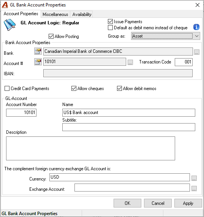Click the Cancel button
The width and height of the screenshot is (204, 217).
coord(158,203)
